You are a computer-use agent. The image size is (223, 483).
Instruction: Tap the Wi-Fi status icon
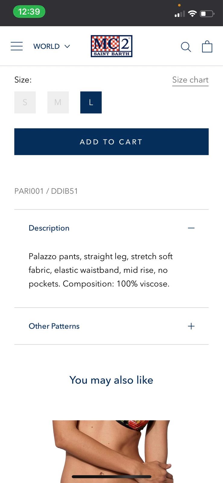coord(192,14)
